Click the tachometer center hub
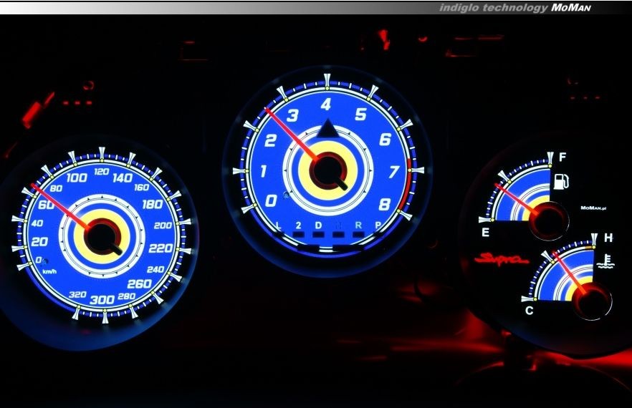 click(x=327, y=170)
